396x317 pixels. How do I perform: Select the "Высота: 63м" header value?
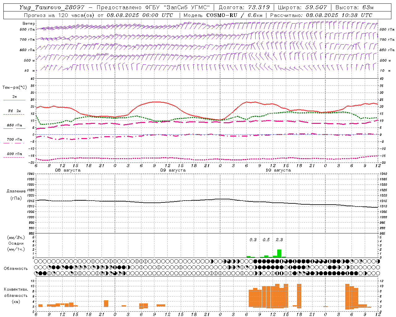pyautogui.click(x=355, y=7)
